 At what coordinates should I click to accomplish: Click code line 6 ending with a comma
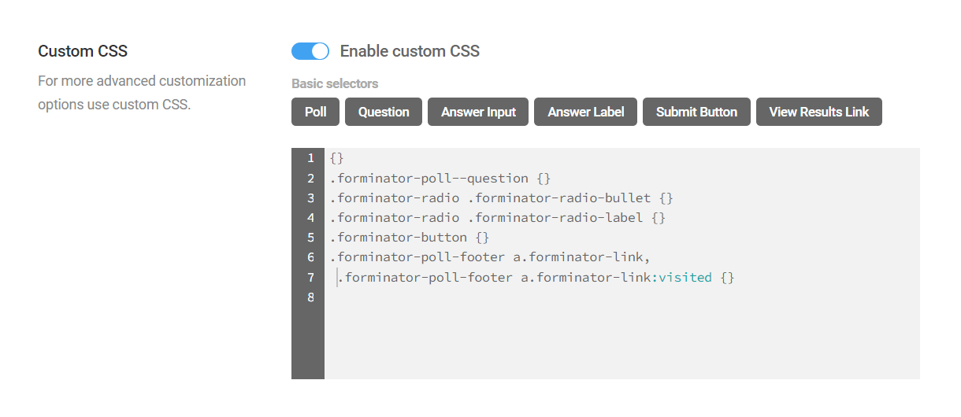pos(490,256)
